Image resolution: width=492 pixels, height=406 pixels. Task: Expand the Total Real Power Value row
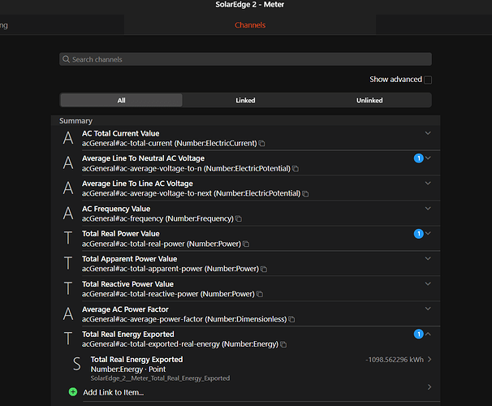[x=428, y=234]
